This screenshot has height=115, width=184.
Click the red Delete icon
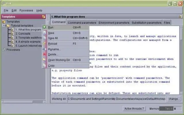44,54
